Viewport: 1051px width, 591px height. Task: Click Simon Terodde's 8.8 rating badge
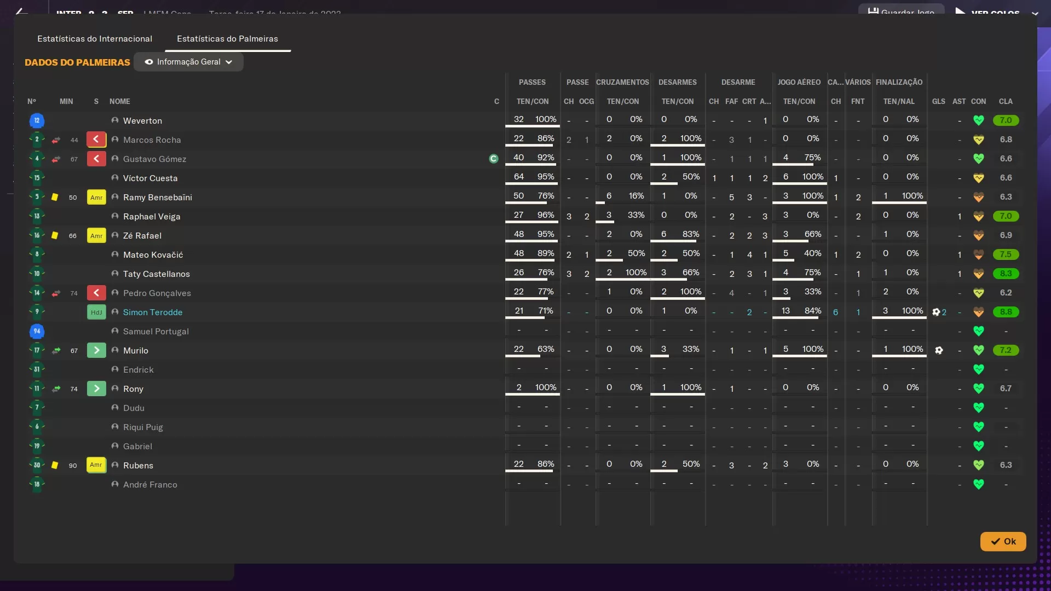(1006, 312)
